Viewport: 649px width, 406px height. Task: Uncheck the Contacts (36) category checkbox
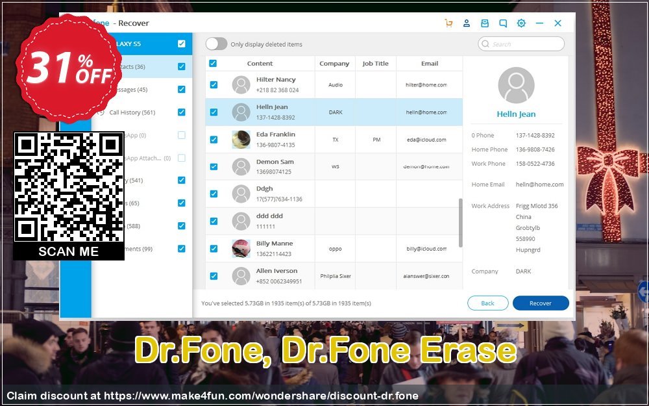click(181, 66)
